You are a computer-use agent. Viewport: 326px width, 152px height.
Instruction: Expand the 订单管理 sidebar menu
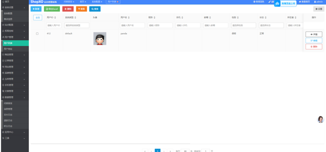15,61
